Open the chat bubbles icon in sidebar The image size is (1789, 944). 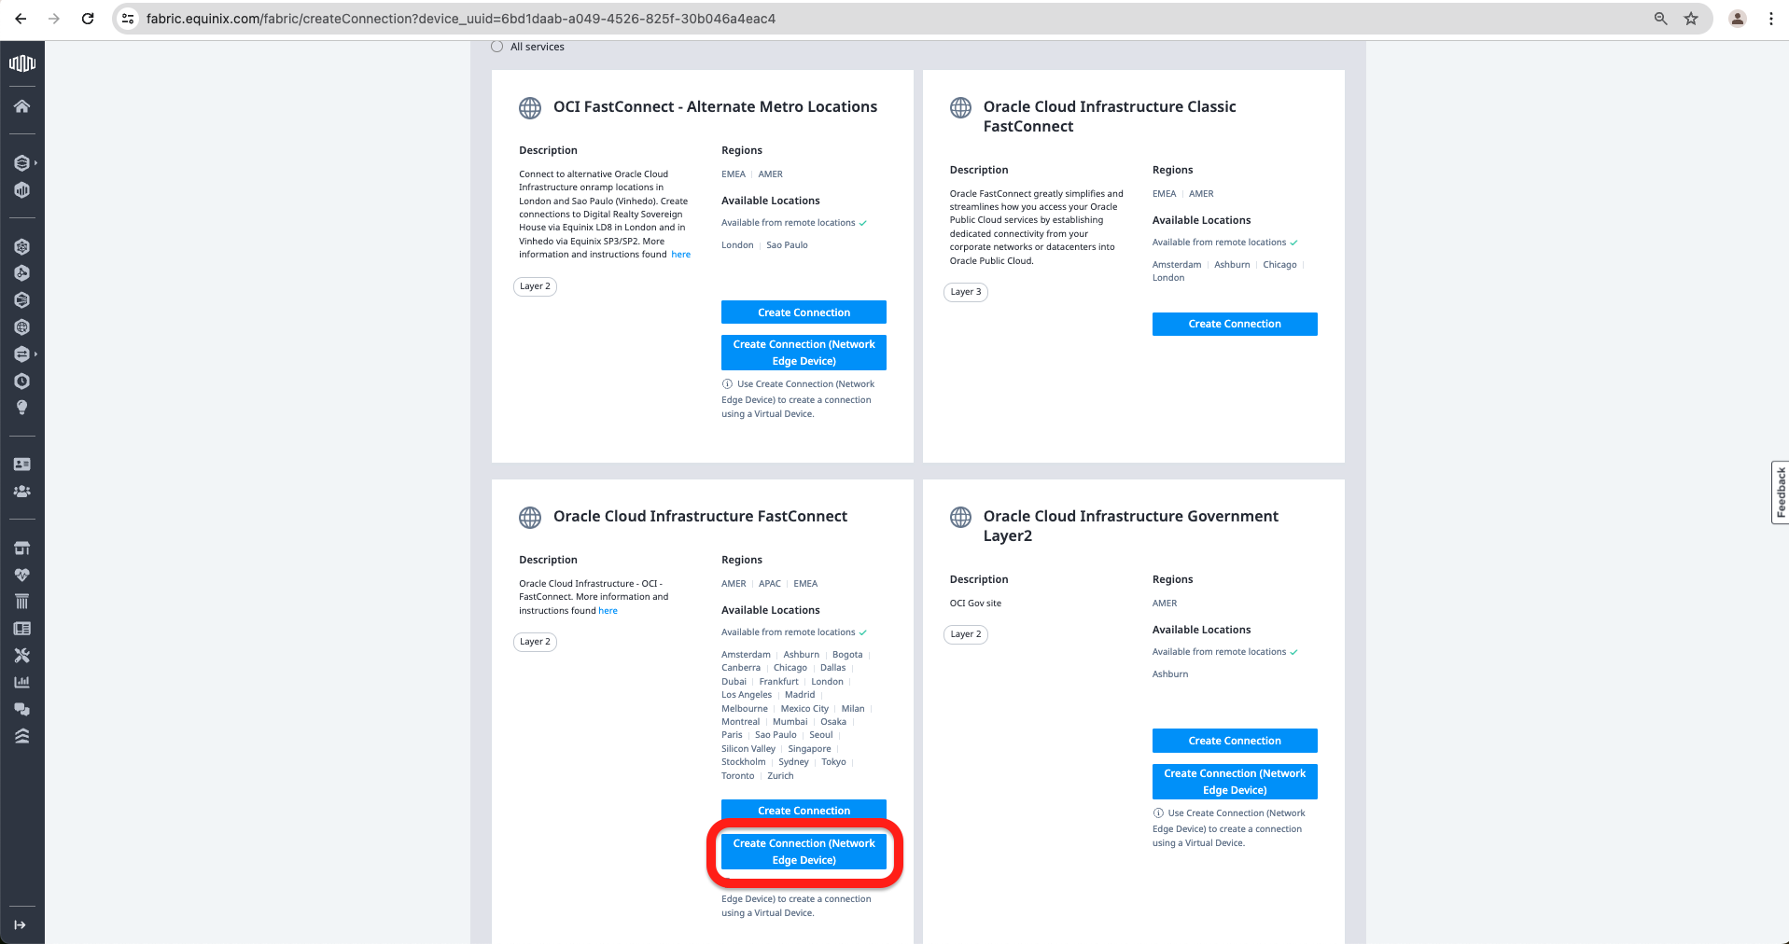21,709
